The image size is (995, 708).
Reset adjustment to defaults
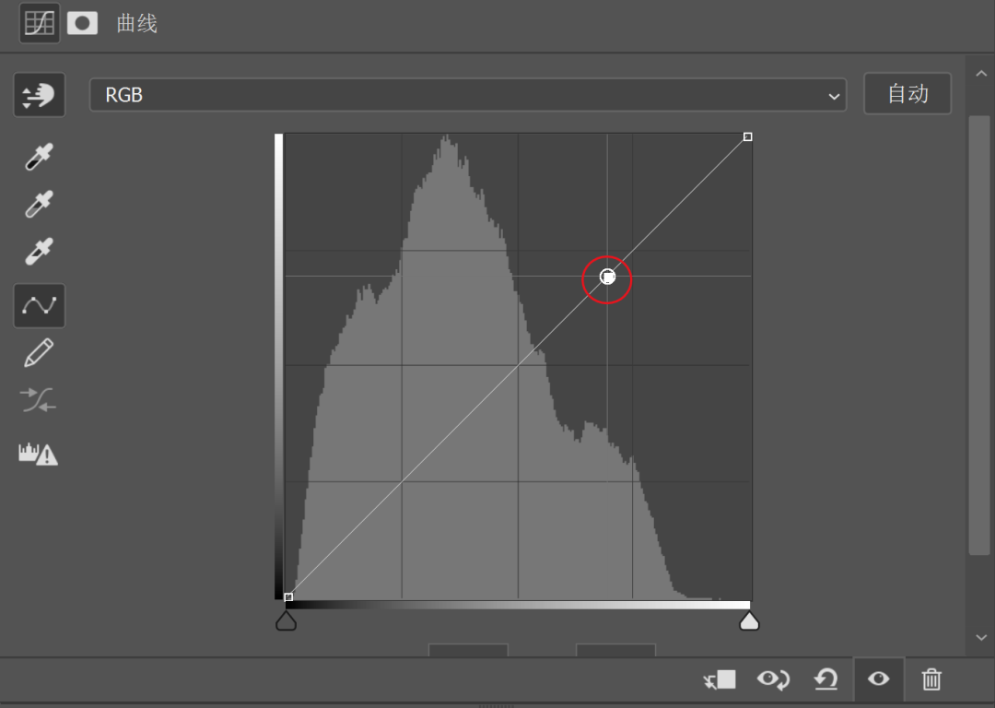pyautogui.click(x=825, y=680)
